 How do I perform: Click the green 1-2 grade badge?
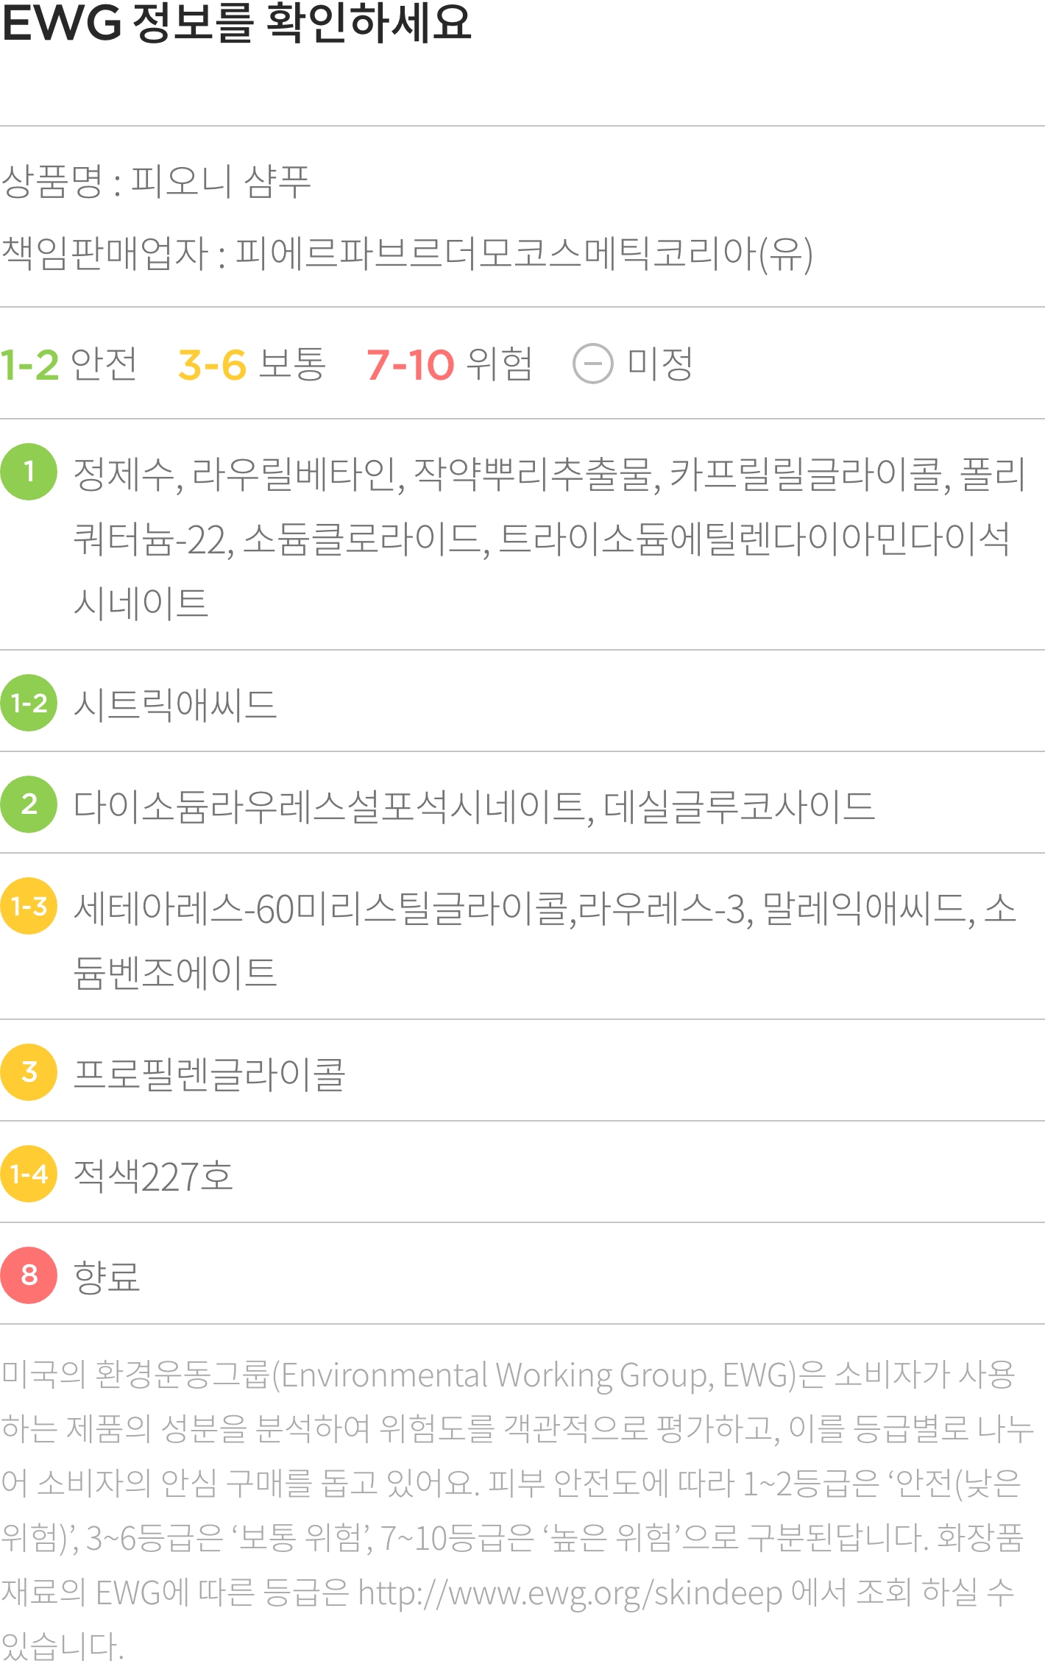tap(29, 703)
